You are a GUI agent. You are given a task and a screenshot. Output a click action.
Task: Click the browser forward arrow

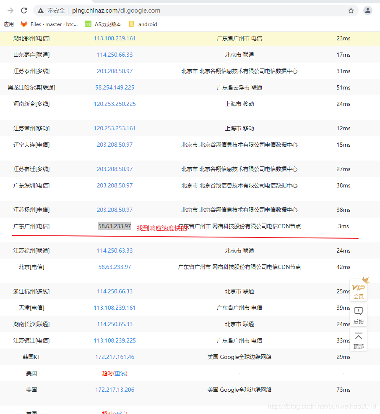click(10, 11)
